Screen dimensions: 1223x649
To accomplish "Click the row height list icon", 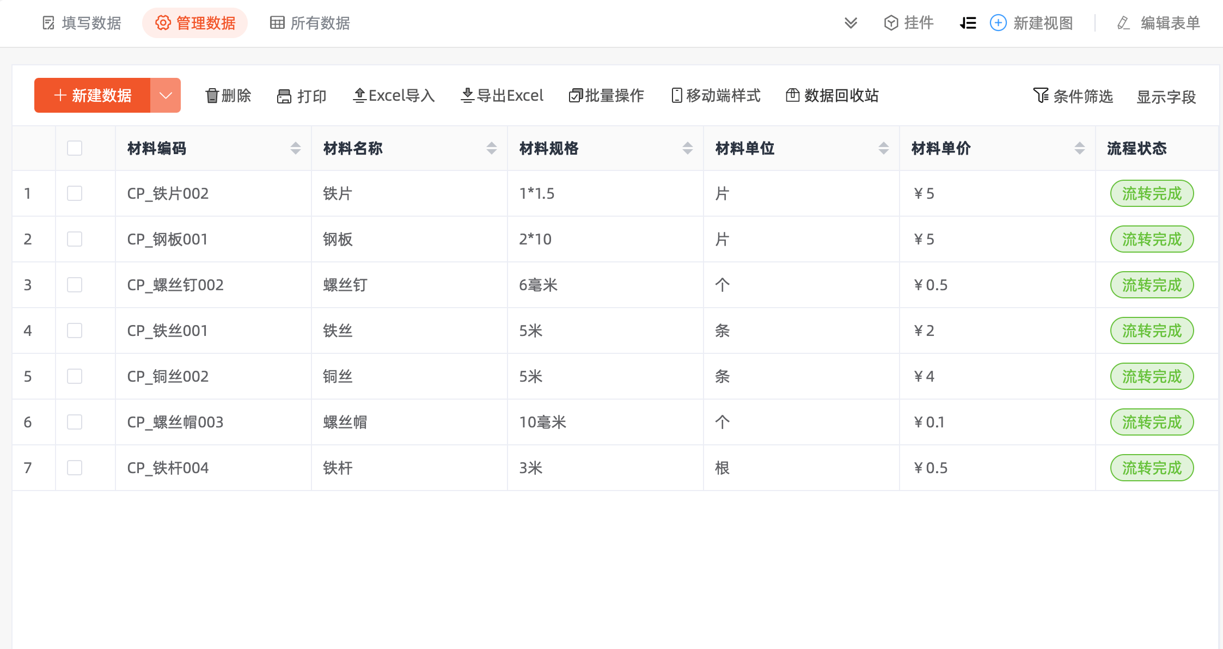I will pyautogui.click(x=968, y=23).
